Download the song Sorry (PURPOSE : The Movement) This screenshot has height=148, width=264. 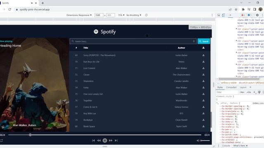pyautogui.click(x=203, y=55)
